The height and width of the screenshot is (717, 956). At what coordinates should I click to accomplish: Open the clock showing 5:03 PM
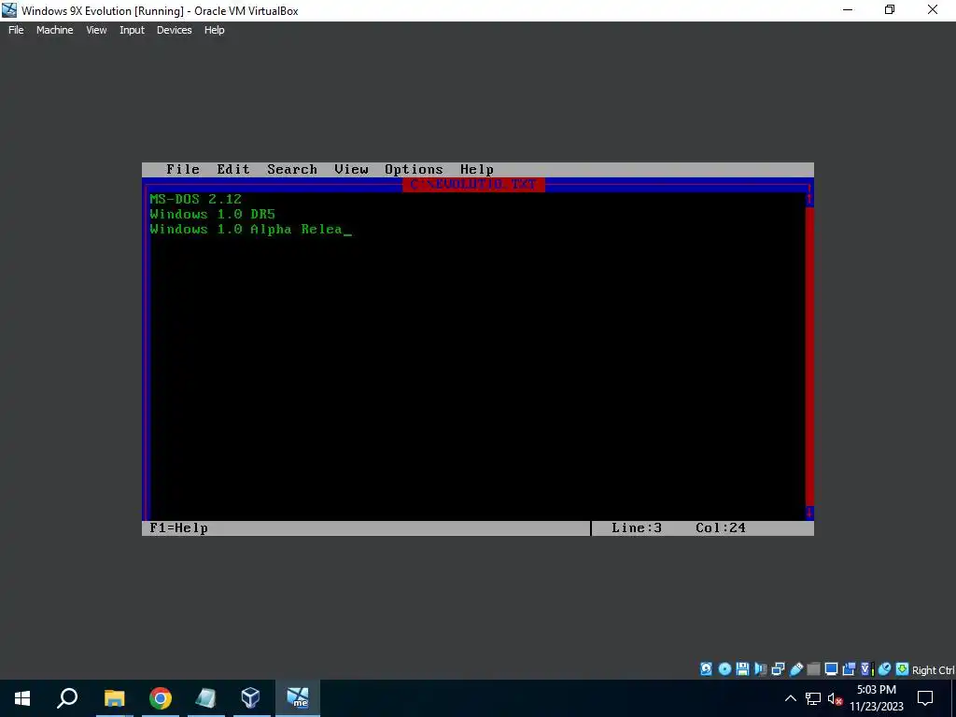pos(877,698)
